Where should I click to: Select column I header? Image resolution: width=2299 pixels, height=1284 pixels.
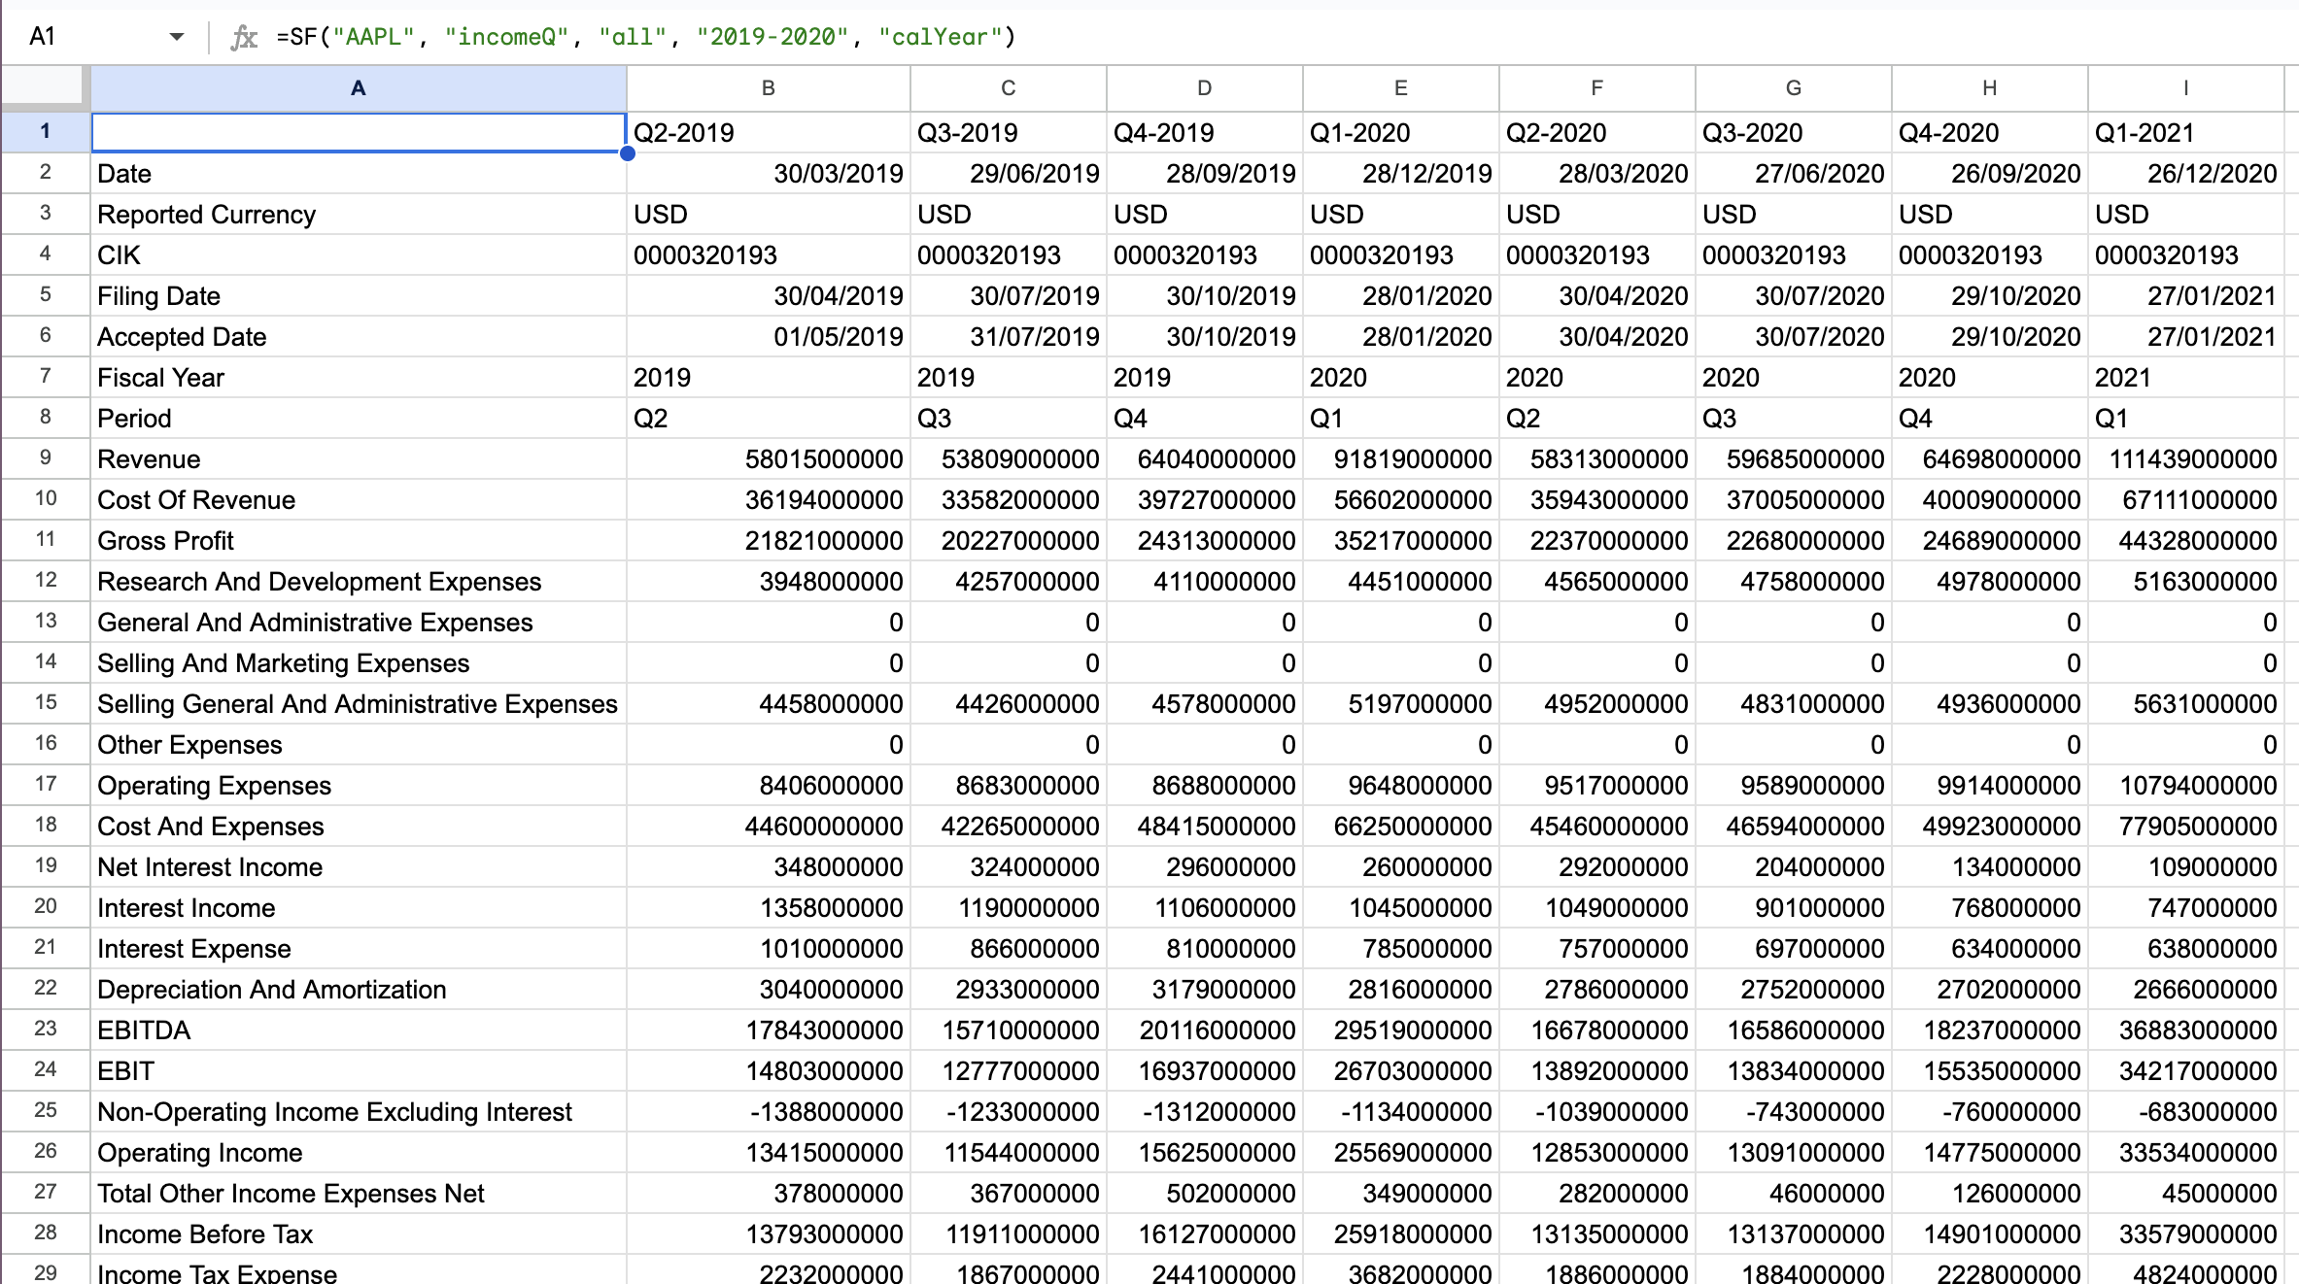tap(2185, 88)
